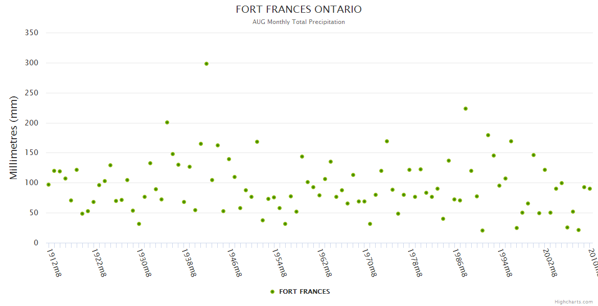Click the green FORT FRANCES legend marker
The image size is (598, 306).
click(272, 292)
